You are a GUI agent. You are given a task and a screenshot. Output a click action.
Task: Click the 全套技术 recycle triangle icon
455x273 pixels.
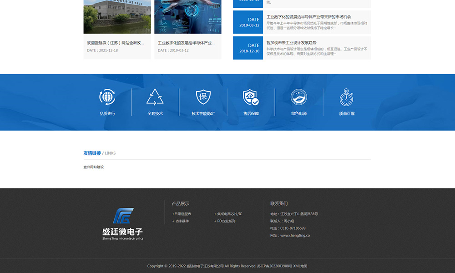[x=155, y=97]
